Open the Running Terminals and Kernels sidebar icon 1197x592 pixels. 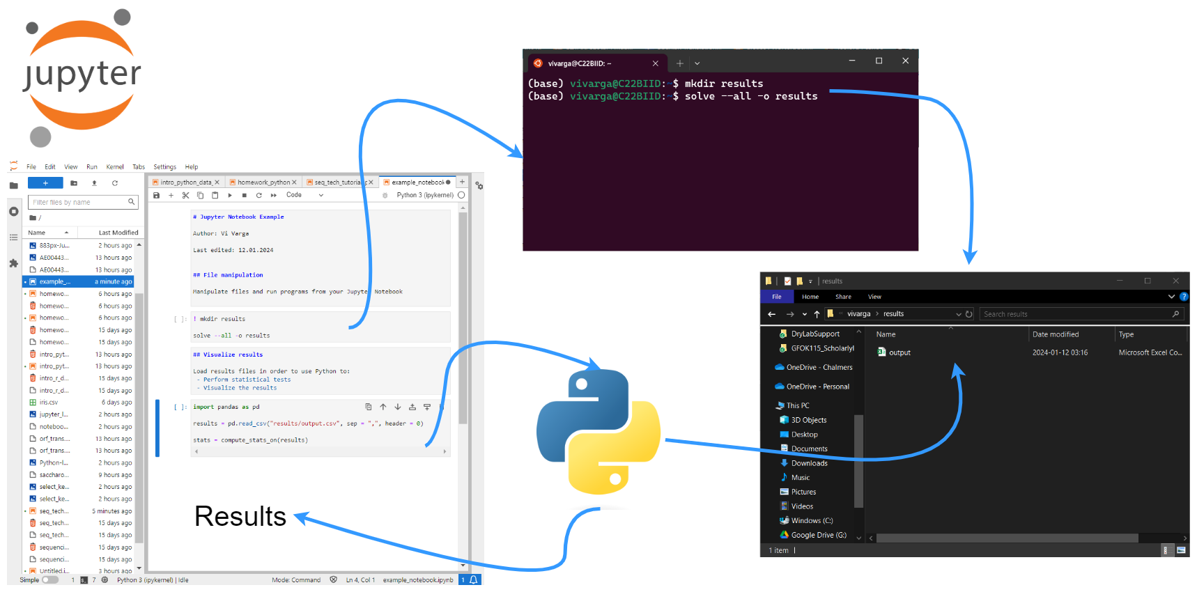point(13,211)
